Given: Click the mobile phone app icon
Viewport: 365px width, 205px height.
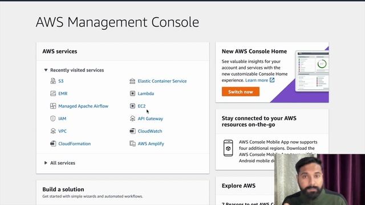Looking at the screenshot, I should (228, 148).
